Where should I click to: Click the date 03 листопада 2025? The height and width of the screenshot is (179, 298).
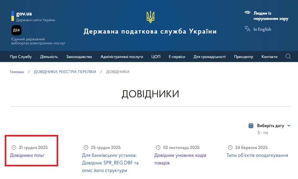pos(181,147)
